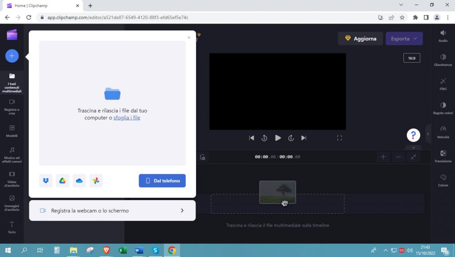Image resolution: width=455 pixels, height=257 pixels.
Task: Open the Esporta dropdown
Action: (x=403, y=38)
